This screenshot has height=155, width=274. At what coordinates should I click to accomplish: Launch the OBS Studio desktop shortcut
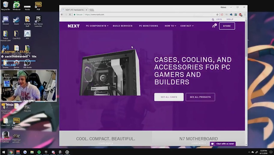[x=27, y=64]
